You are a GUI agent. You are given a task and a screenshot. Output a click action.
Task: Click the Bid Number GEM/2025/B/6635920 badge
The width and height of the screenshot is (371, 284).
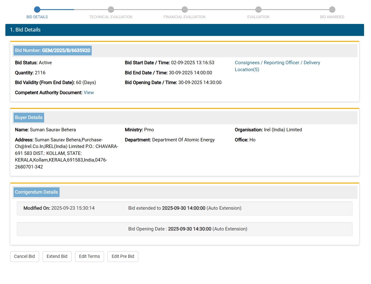[53, 50]
